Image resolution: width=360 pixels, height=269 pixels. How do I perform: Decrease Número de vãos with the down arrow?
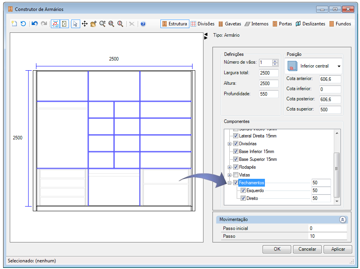click(275, 64)
